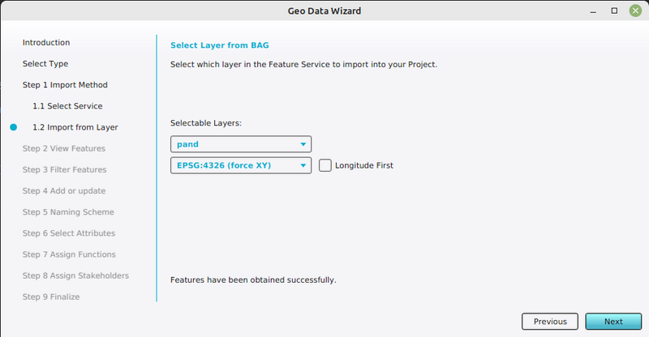Expand the EPSG:4326 coordinate system dropdown
This screenshot has height=337, width=649.
point(241,165)
